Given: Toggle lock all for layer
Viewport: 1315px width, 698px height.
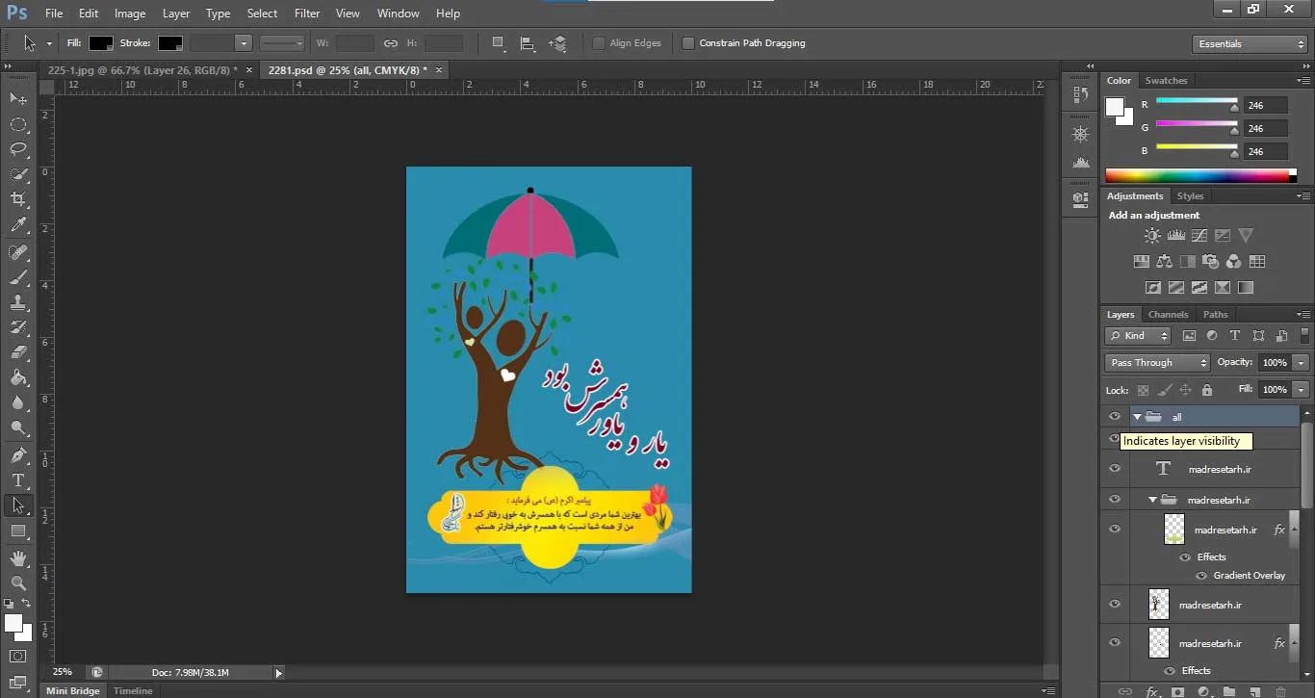Looking at the screenshot, I should tap(1207, 390).
